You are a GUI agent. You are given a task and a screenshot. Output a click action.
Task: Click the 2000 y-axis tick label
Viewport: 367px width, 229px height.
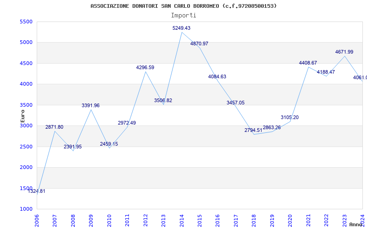[x=26, y=168]
